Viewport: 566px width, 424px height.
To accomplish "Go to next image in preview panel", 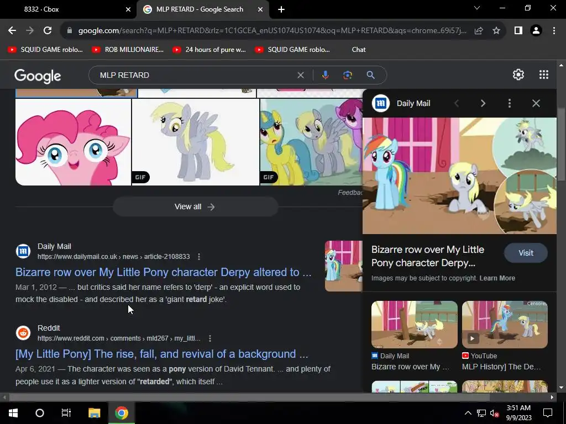I will tap(483, 103).
